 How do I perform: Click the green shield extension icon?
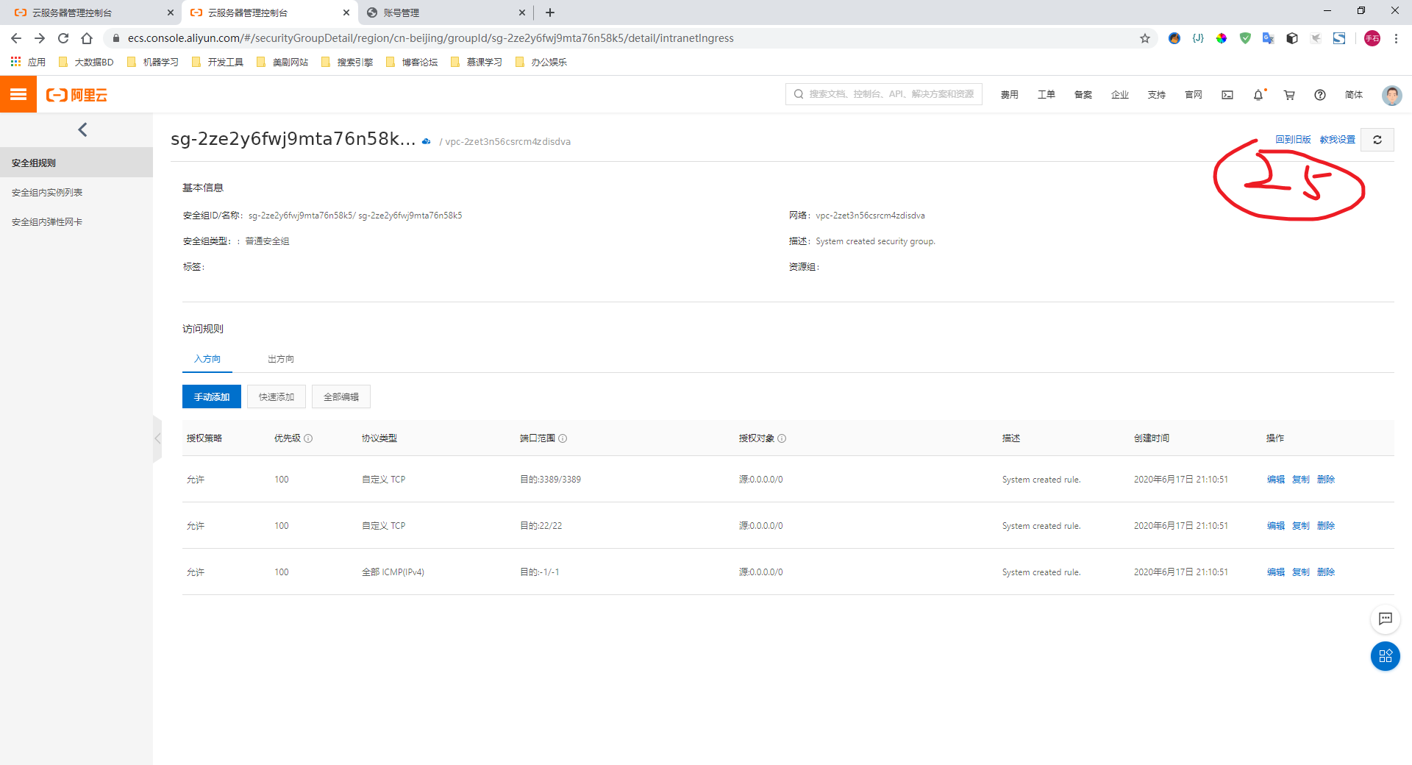coord(1245,38)
